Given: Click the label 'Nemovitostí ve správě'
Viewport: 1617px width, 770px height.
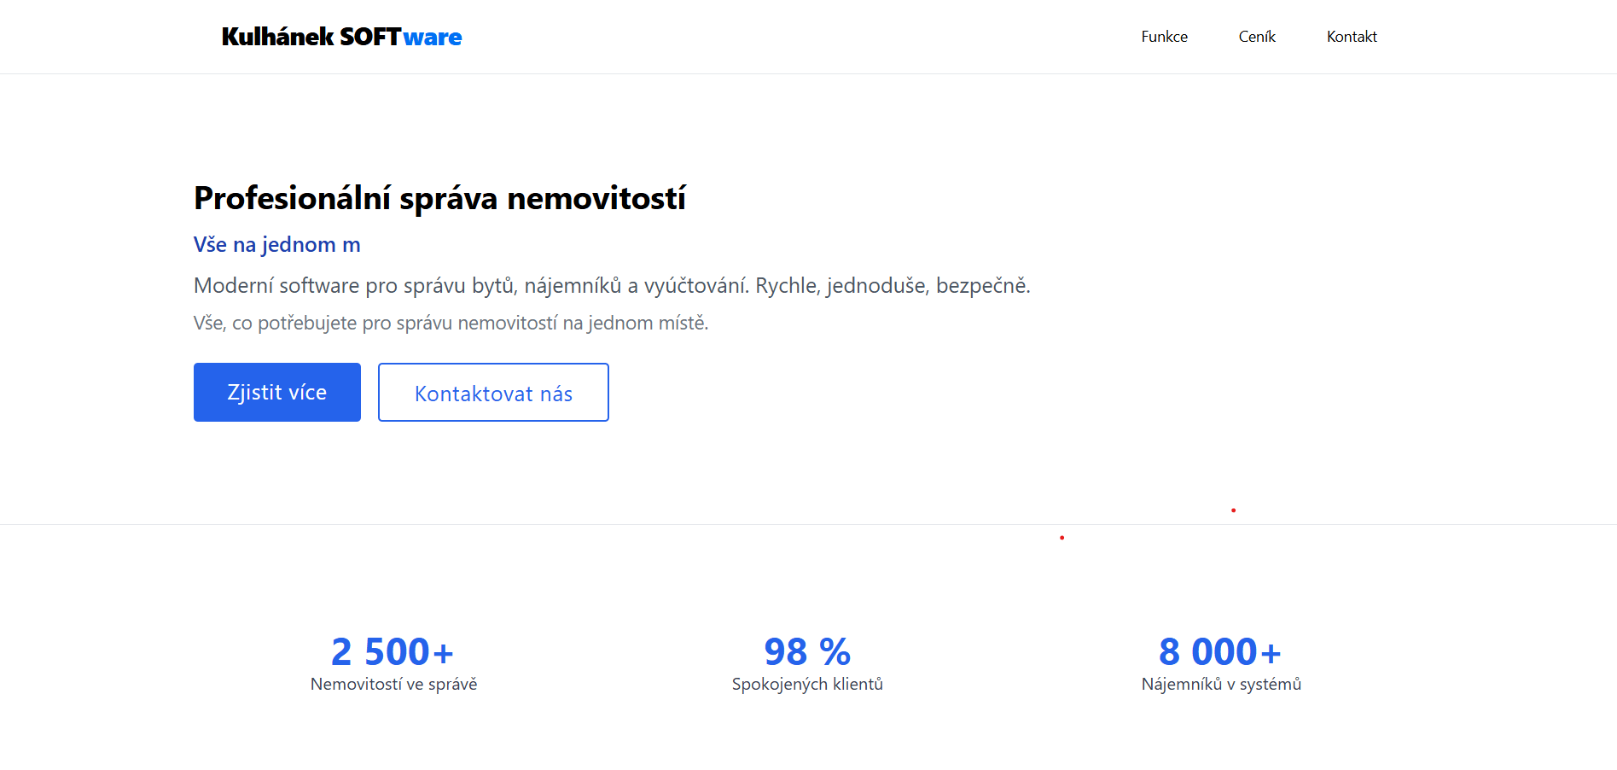Looking at the screenshot, I should tap(393, 683).
